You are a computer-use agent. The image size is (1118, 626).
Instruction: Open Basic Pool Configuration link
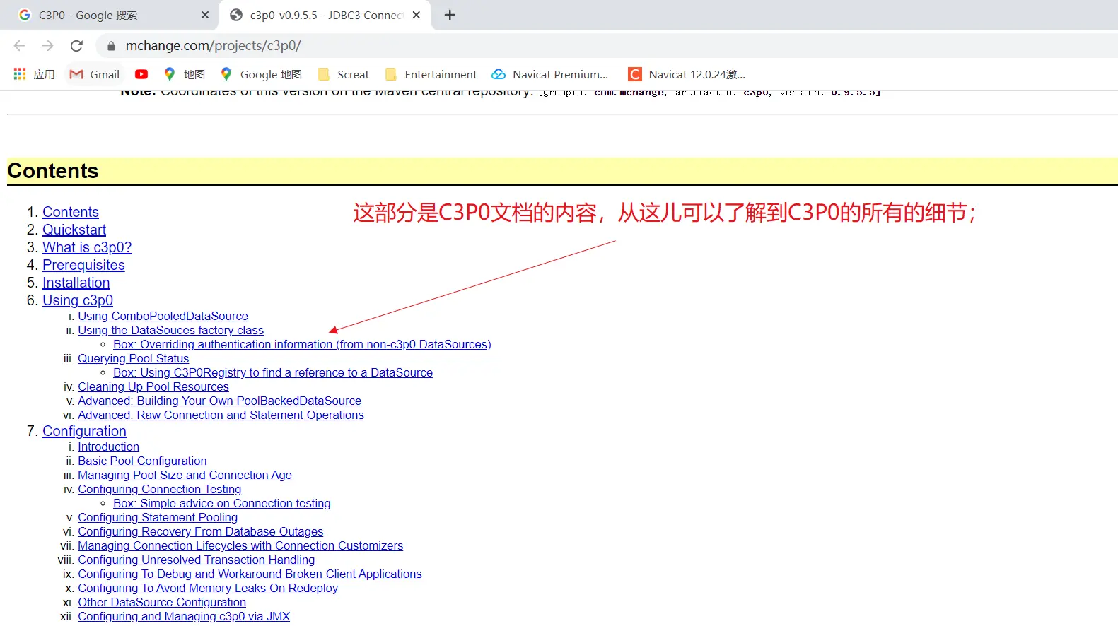pyautogui.click(x=142, y=461)
